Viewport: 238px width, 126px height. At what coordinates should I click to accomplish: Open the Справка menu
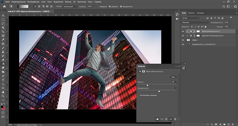(x=98, y=2)
